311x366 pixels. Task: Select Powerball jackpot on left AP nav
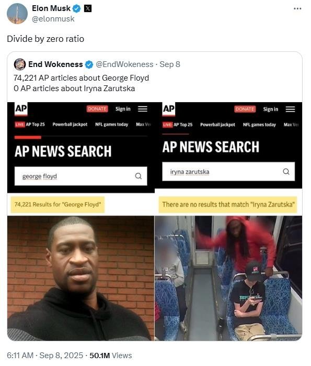coord(70,125)
